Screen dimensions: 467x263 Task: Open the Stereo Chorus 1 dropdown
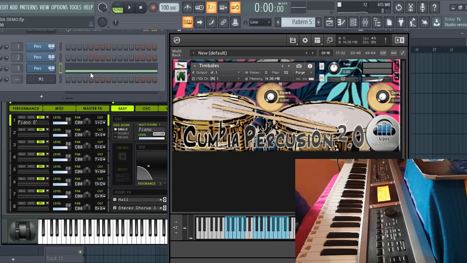coord(140,208)
